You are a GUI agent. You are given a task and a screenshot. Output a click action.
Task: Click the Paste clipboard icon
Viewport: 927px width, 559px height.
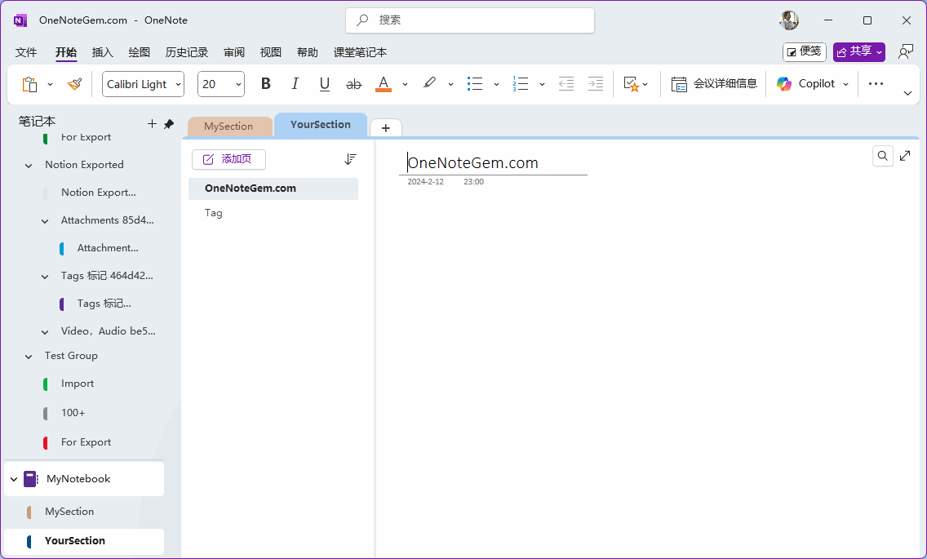[x=30, y=84]
